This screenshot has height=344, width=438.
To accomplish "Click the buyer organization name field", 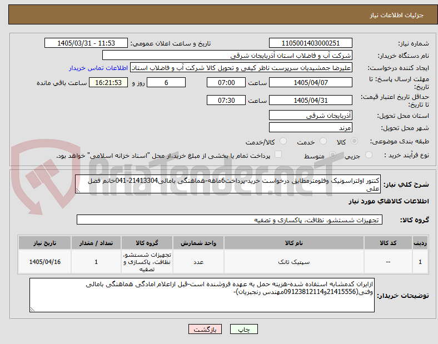I will (227, 56).
